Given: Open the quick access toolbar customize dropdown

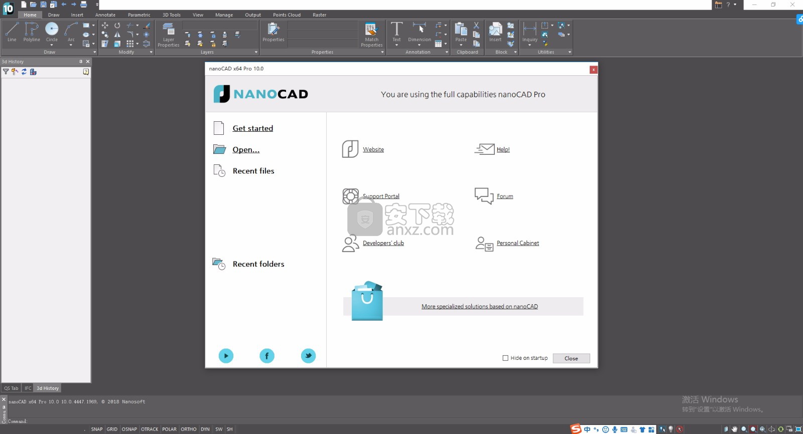Looking at the screenshot, I should 97,5.
